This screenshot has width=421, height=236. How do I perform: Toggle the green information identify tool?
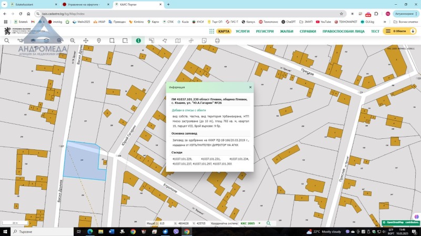(138, 40)
